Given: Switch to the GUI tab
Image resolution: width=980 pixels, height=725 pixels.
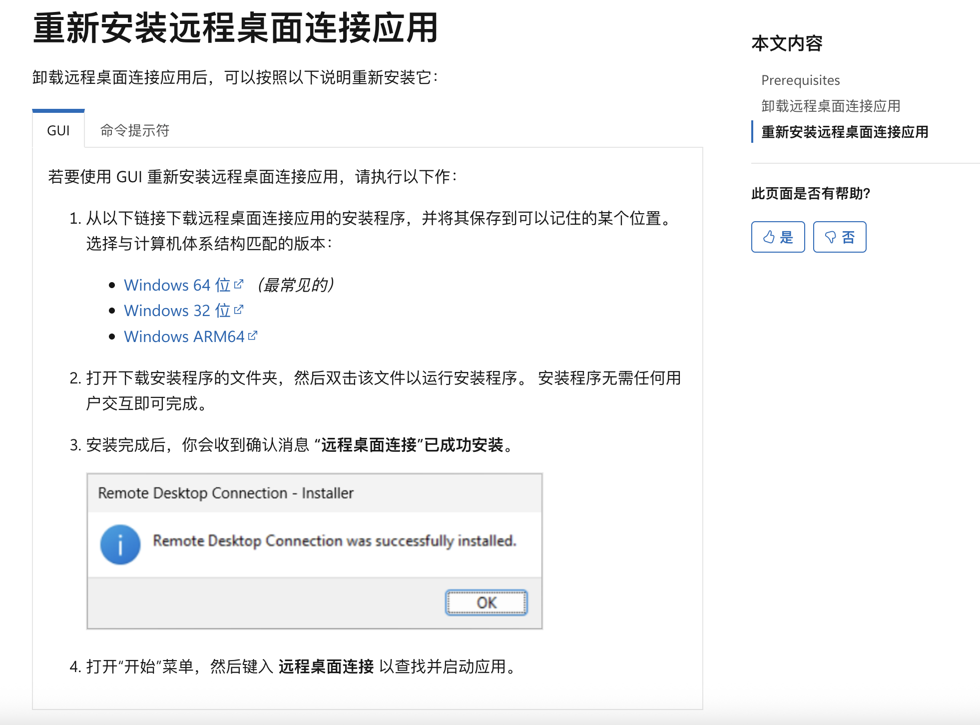Looking at the screenshot, I should [58, 130].
